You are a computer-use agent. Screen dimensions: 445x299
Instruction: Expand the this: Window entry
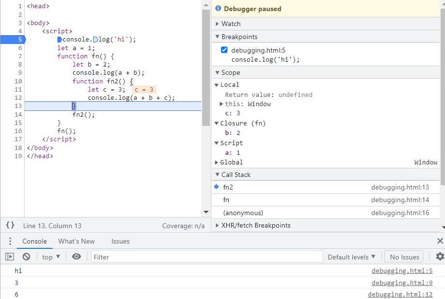[x=222, y=104]
